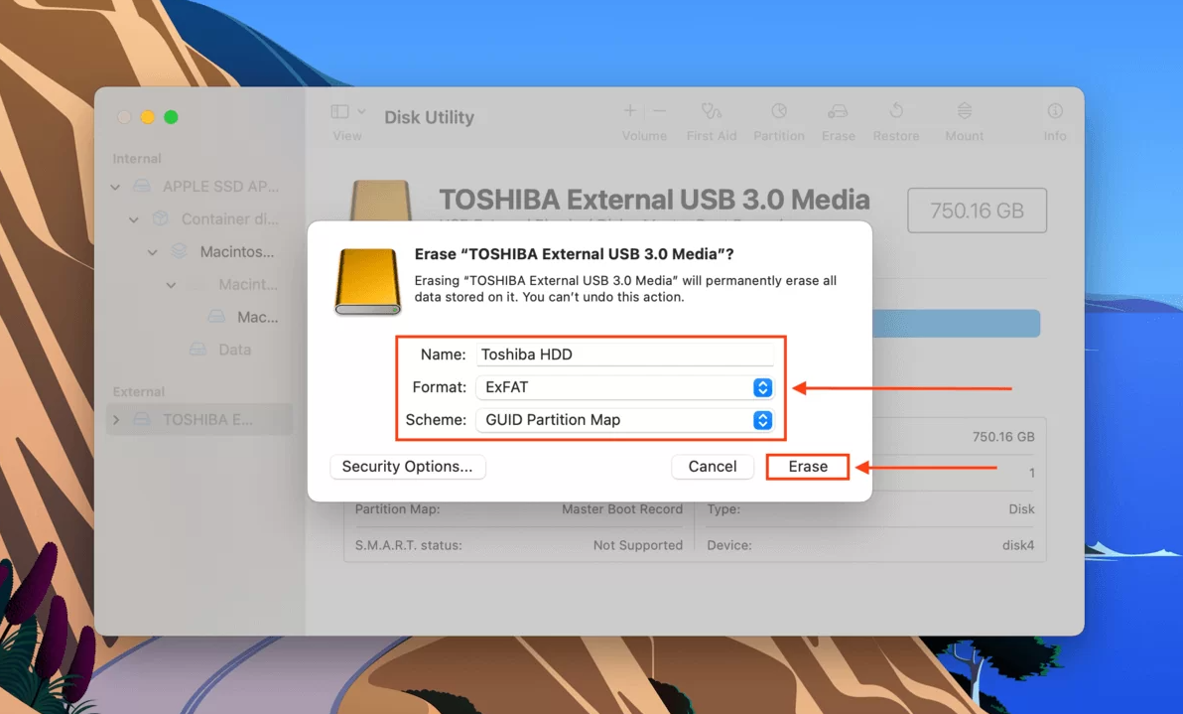The width and height of the screenshot is (1183, 714).
Task: Click the disk4 device value
Action: point(1018,545)
